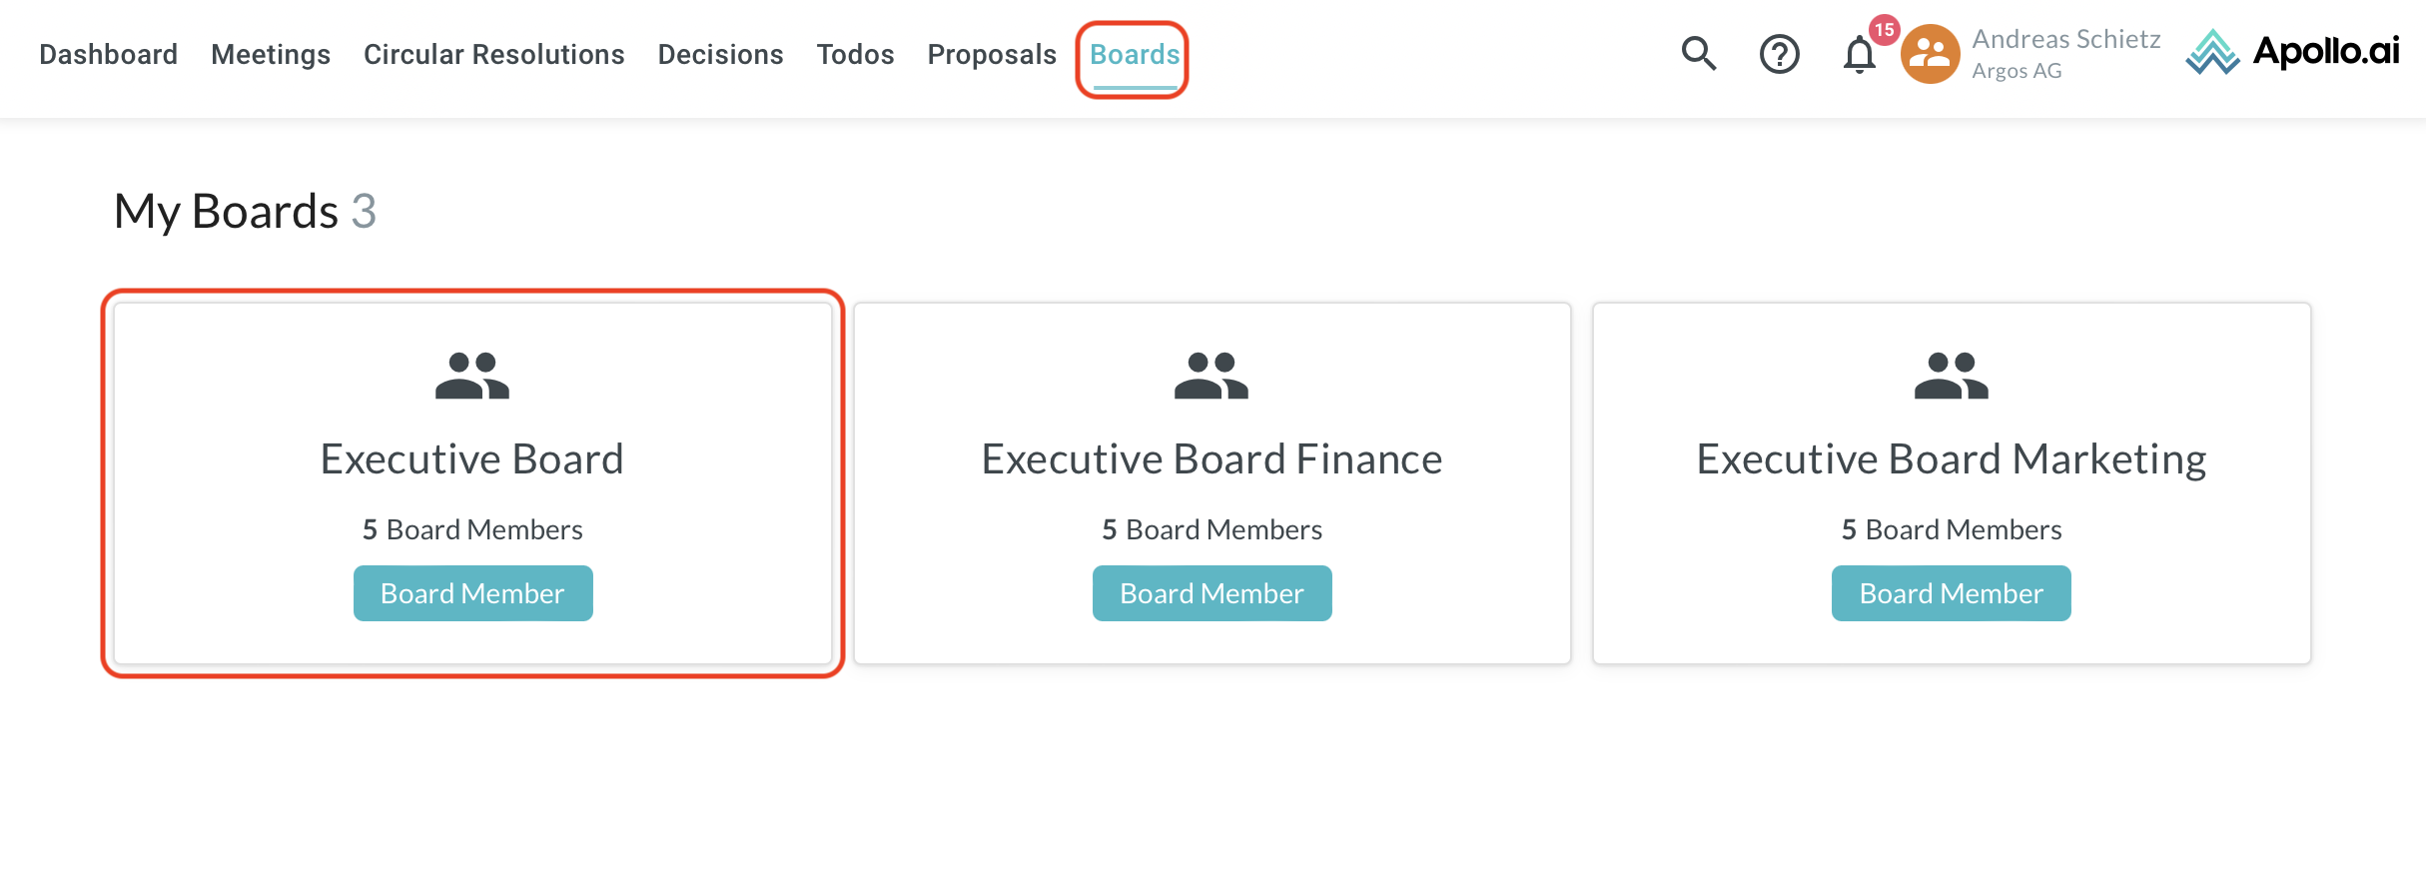
Task: Click the Executive Board group icon
Action: (x=472, y=376)
